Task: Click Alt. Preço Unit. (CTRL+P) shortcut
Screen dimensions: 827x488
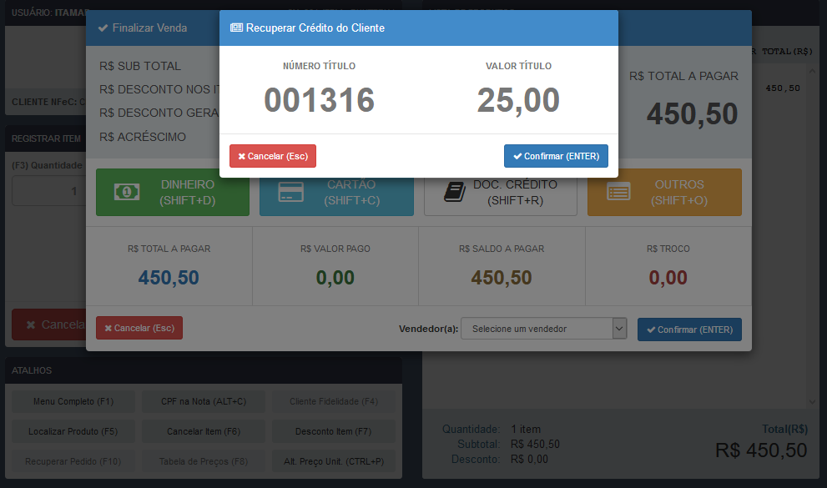Action: [x=334, y=461]
